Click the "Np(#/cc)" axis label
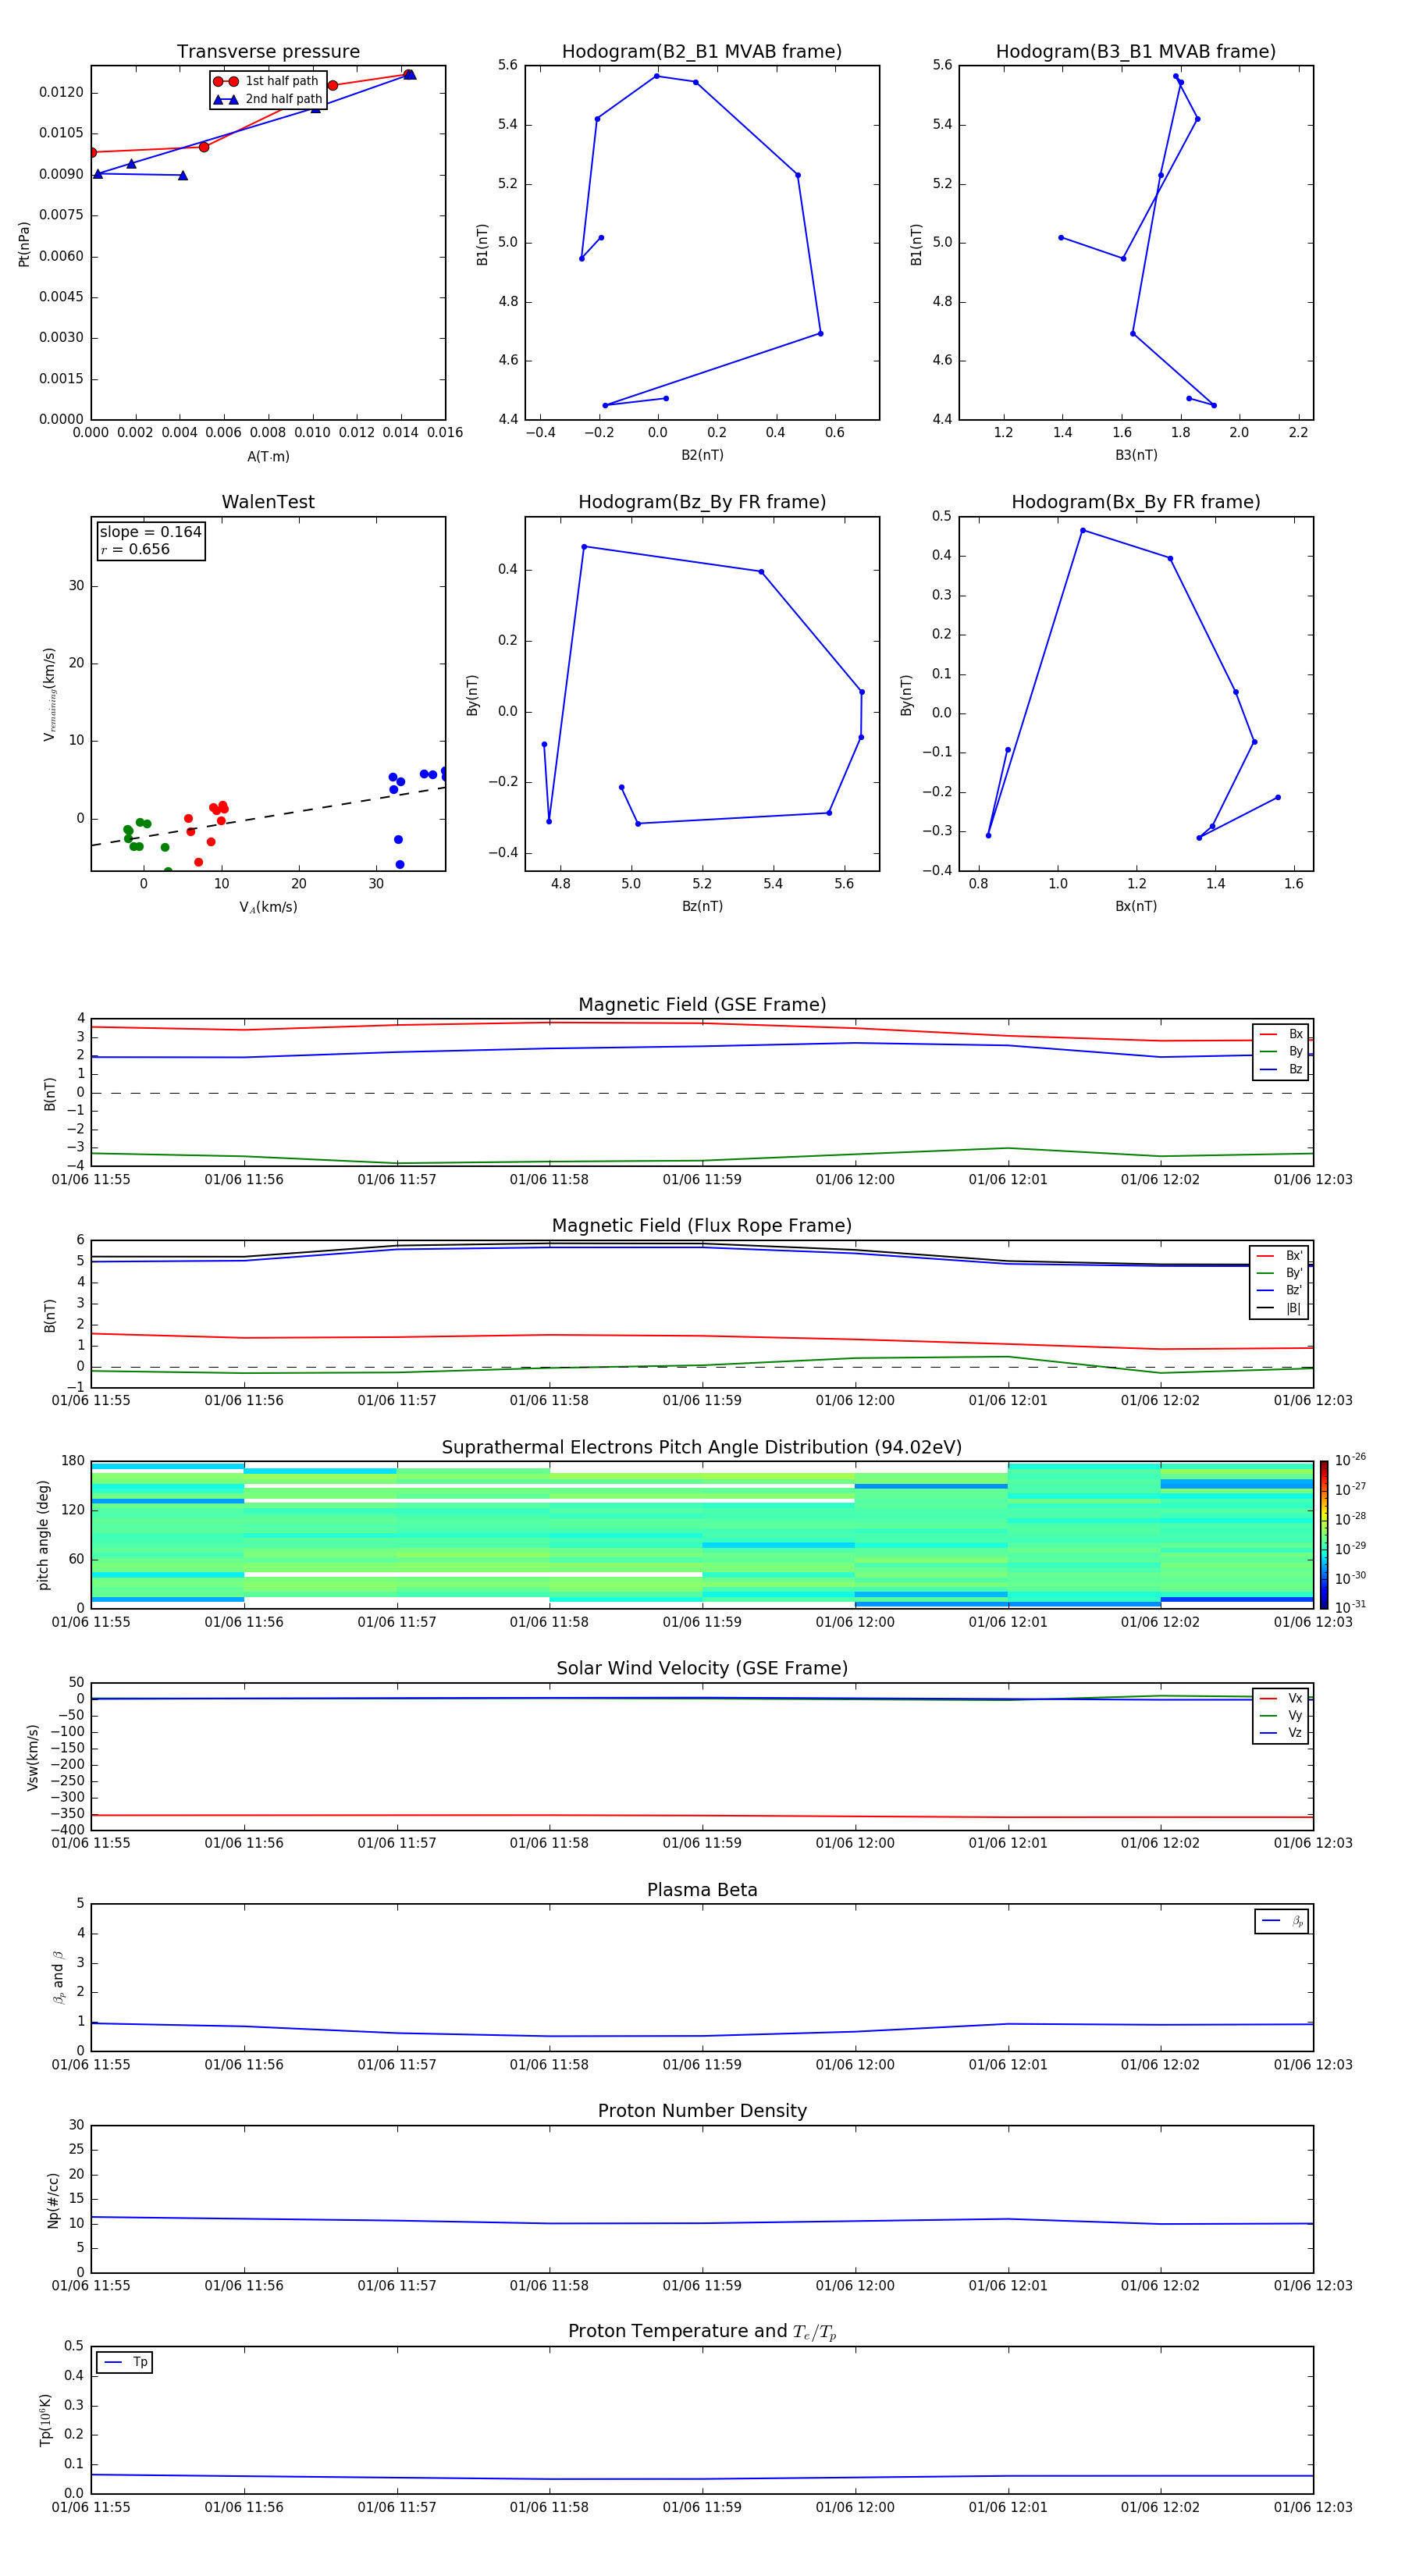This screenshot has width=1405, height=2576. click(54, 2200)
